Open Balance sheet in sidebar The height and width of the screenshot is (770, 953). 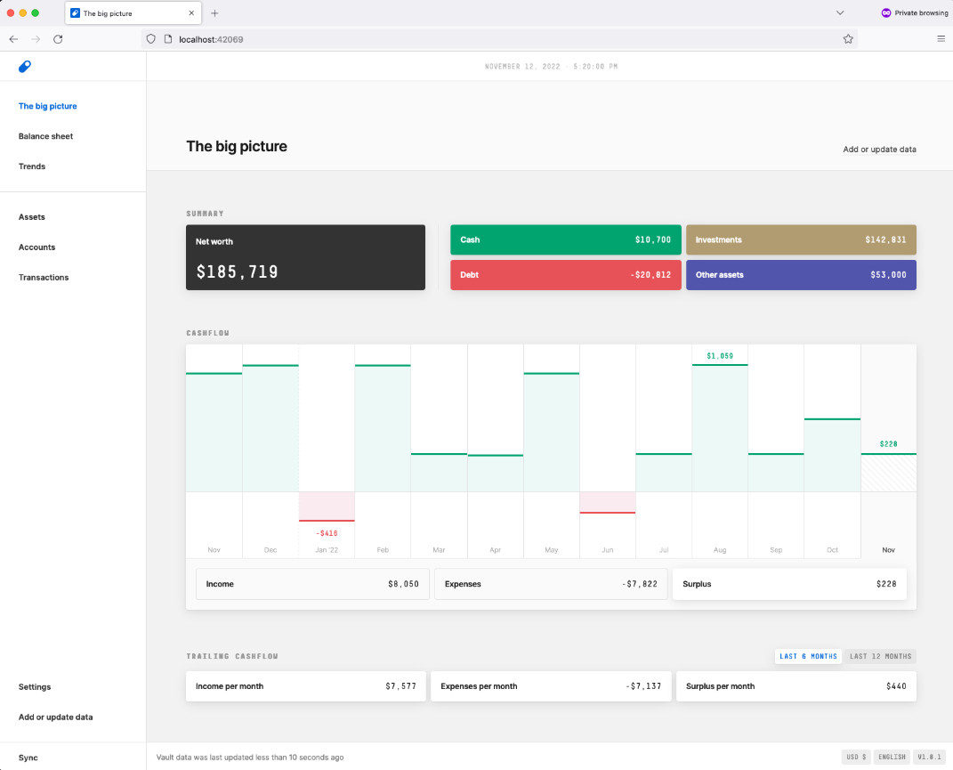pyautogui.click(x=45, y=136)
